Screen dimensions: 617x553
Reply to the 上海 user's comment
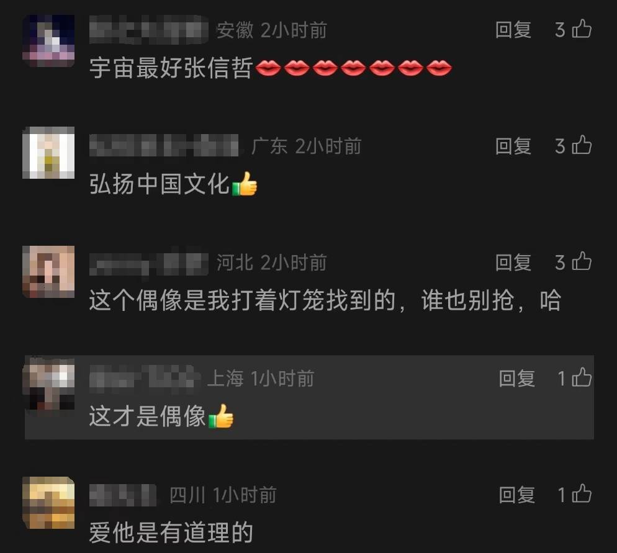(x=516, y=378)
